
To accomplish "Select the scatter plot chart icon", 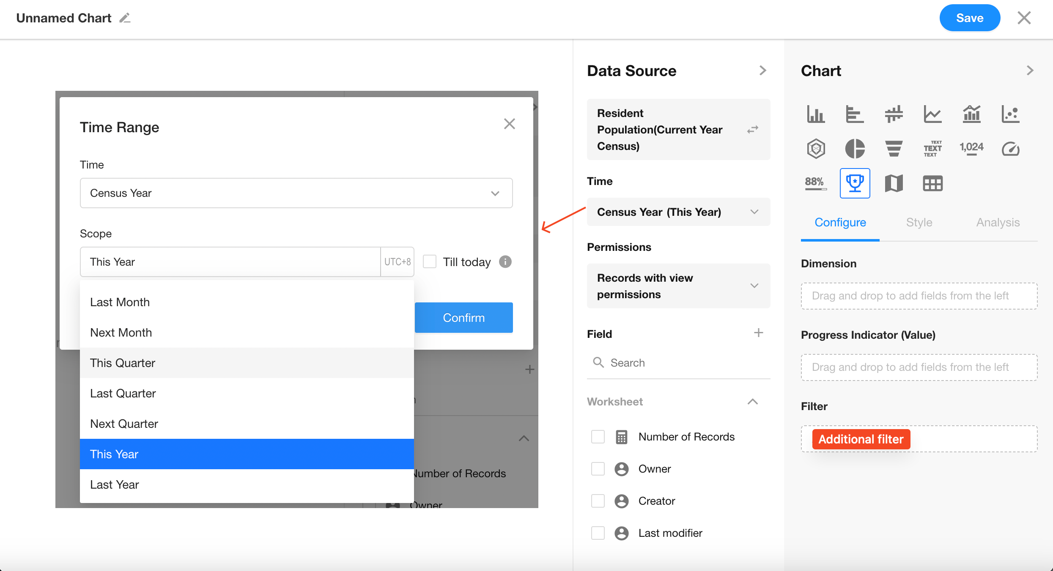I will 1010,114.
